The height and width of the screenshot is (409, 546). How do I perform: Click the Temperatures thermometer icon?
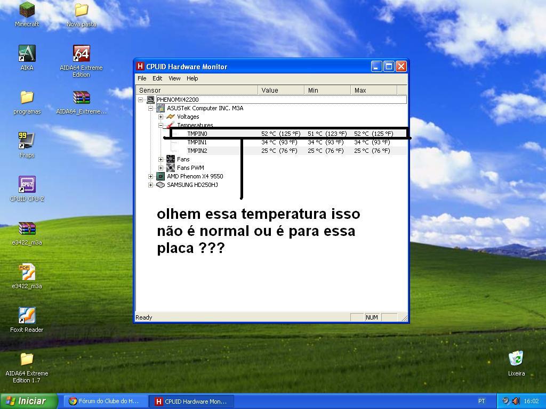tap(171, 125)
